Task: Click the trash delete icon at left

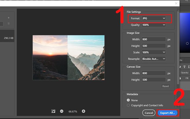Action: coord(9,24)
